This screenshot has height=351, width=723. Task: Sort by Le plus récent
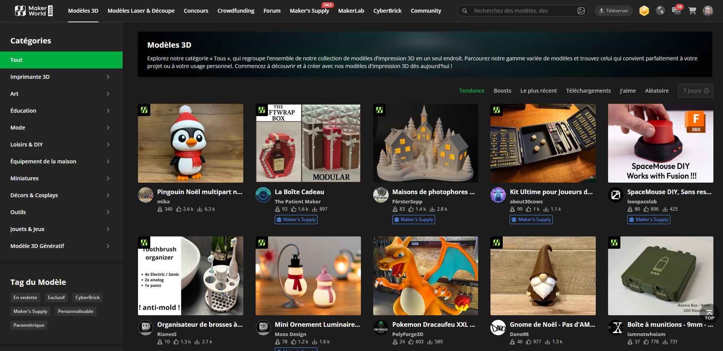(x=539, y=91)
